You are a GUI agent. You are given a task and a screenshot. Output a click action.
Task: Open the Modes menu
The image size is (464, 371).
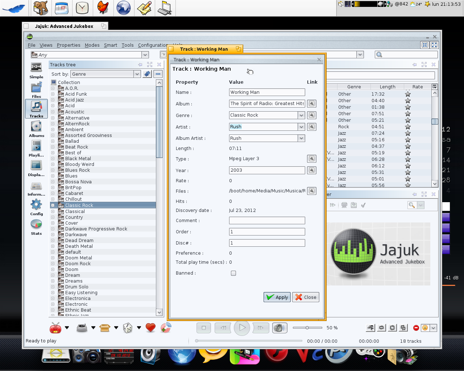coord(92,45)
